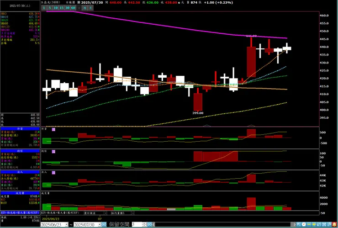This screenshot has height=228, width=338.
Task: Click GO button after reserved space field
Action: click(x=149, y=224)
